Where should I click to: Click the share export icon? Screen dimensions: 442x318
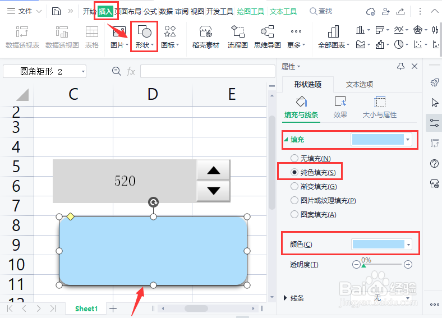pos(400,12)
